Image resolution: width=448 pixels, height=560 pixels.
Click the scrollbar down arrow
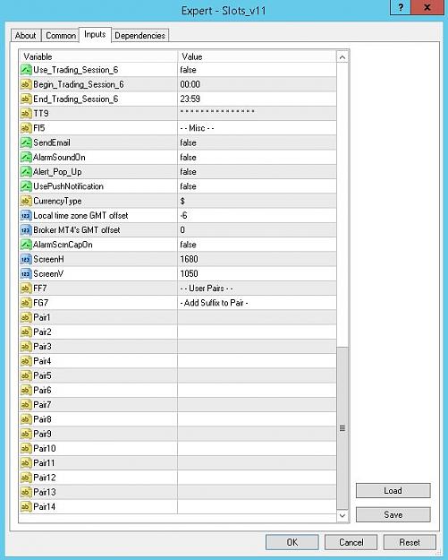point(342,515)
